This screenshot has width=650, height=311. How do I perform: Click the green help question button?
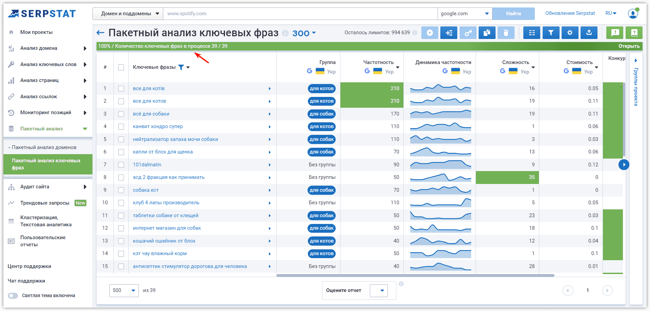(x=634, y=33)
